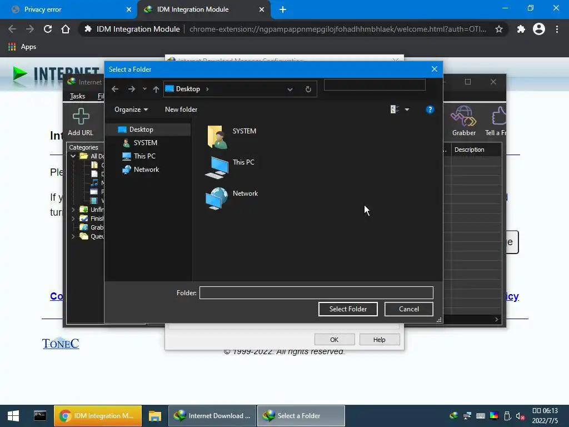Change the folder view layout icon
The image size is (569, 427).
point(395,110)
